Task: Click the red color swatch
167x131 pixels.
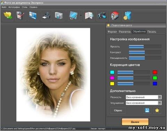Action: pyautogui.click(x=155, y=72)
